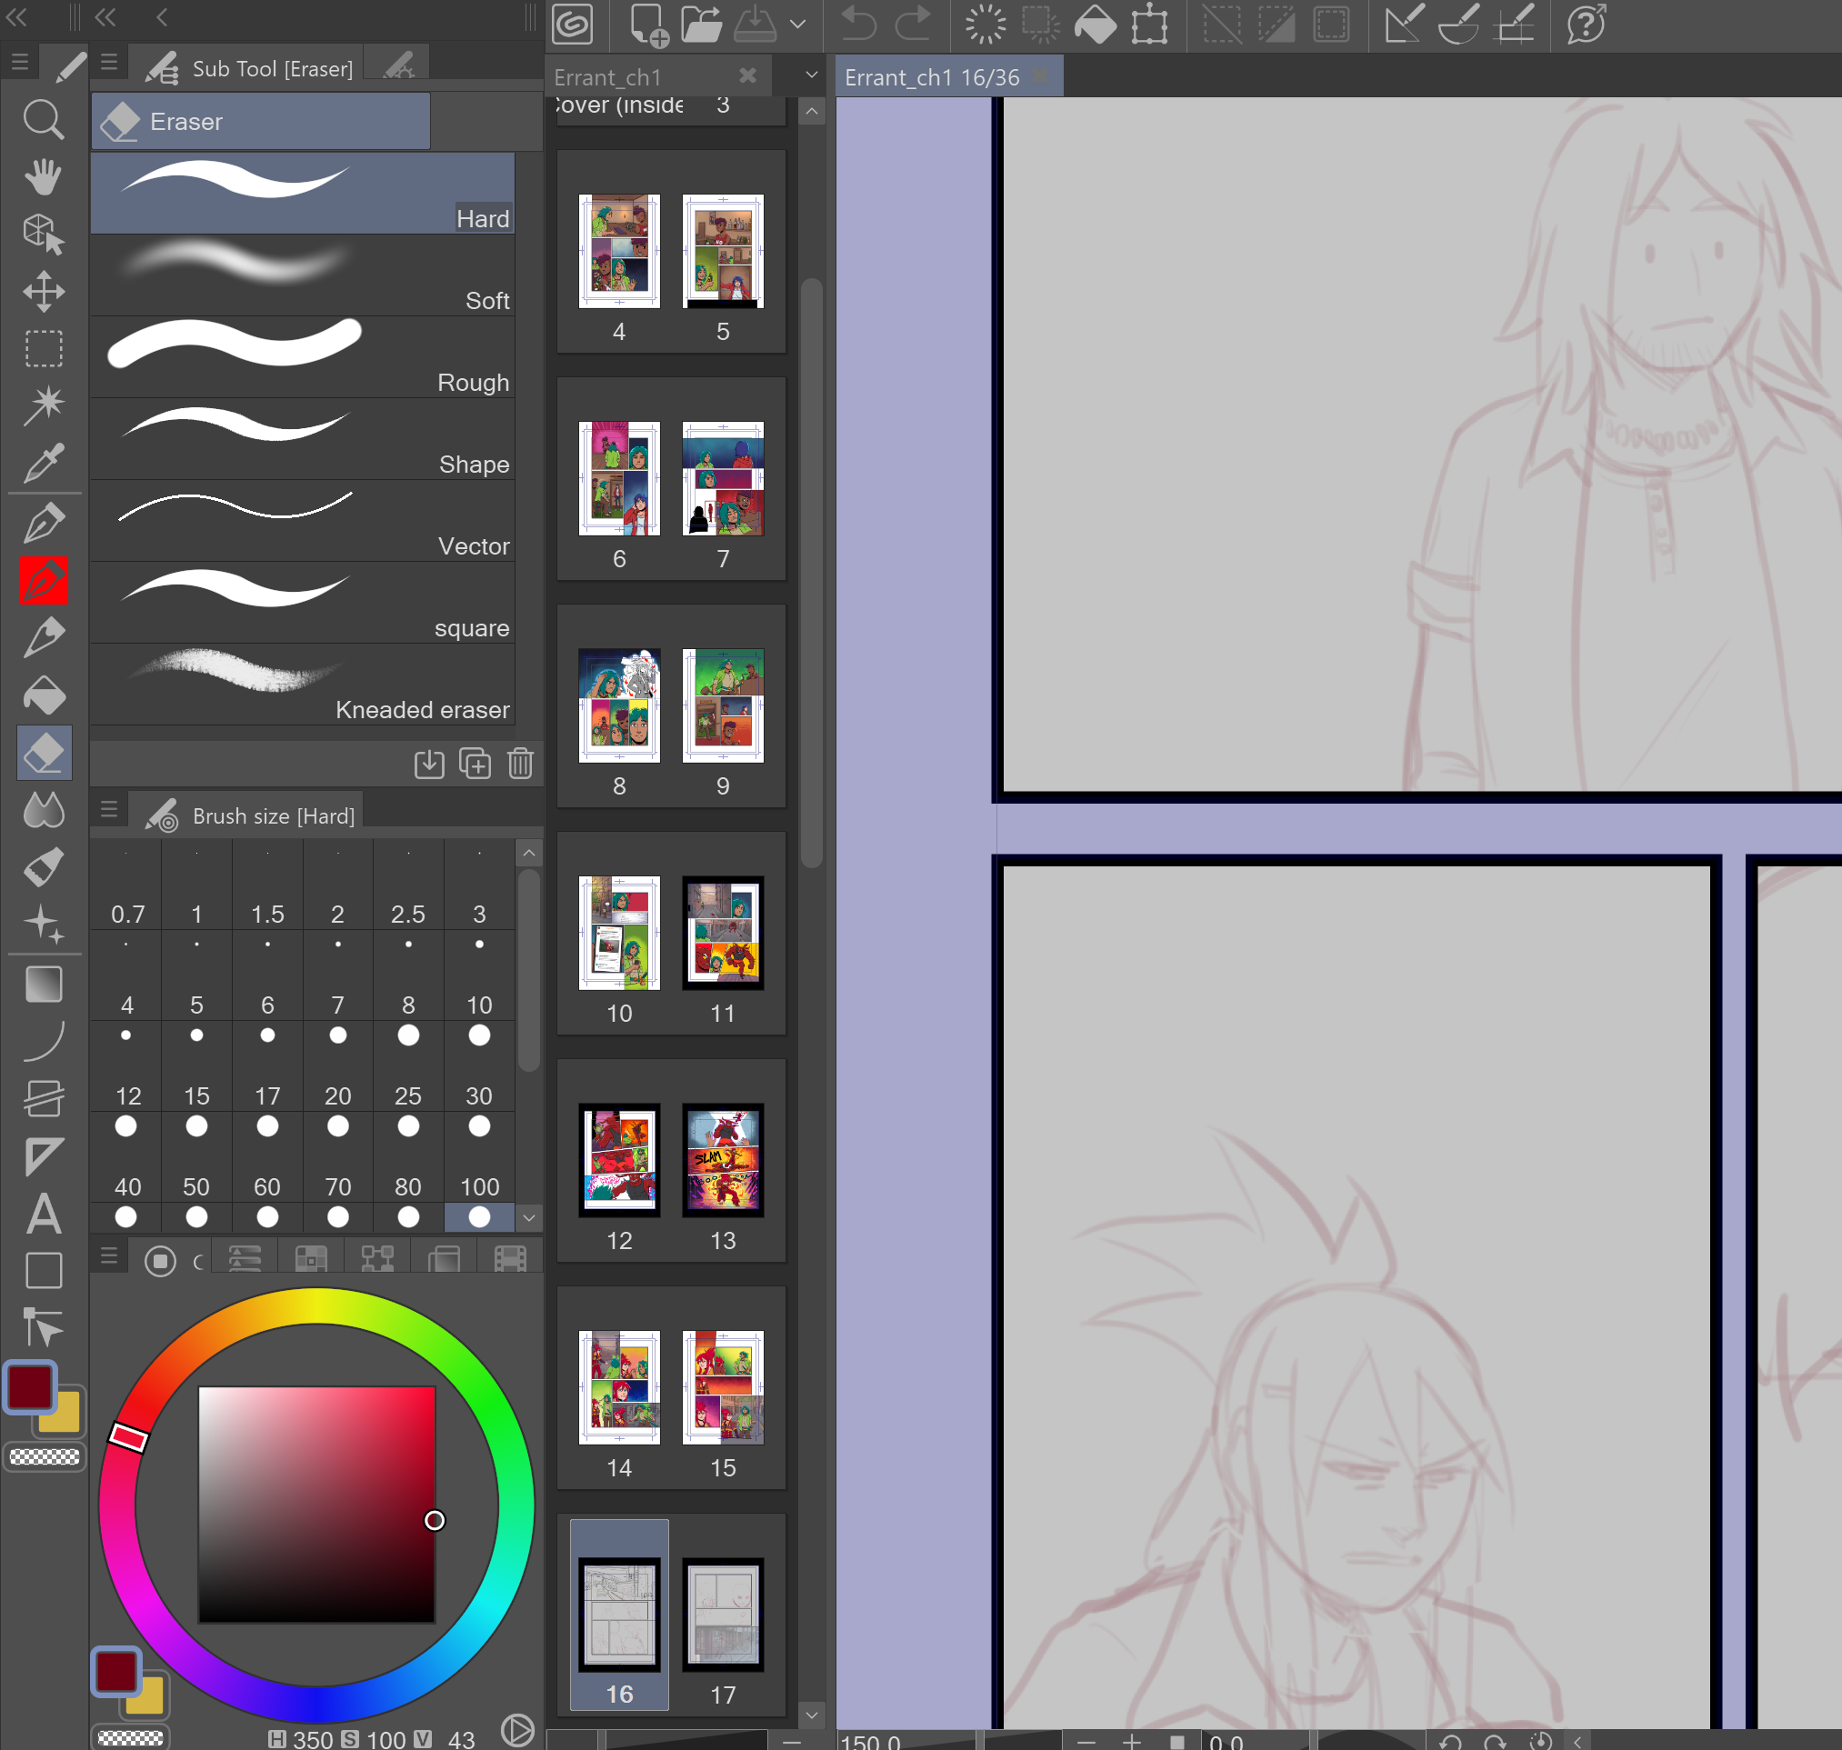Click the down chevron below the brush sizes
The height and width of the screenshot is (1750, 1842).
(x=529, y=1218)
